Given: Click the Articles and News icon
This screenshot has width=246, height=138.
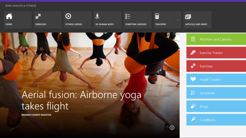Looking at the screenshot, I should [188, 17].
